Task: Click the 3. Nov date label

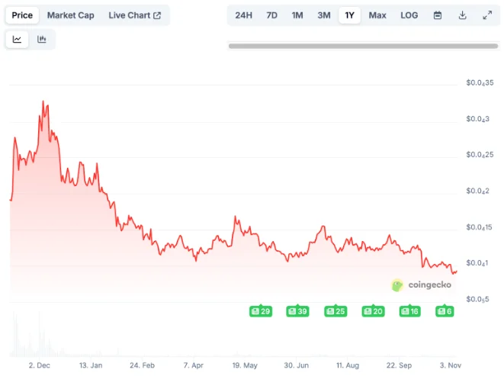Action: click(451, 365)
